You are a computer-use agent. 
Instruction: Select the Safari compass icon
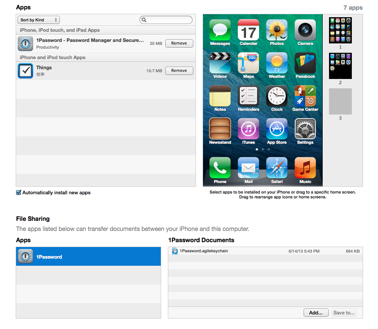pos(277,168)
